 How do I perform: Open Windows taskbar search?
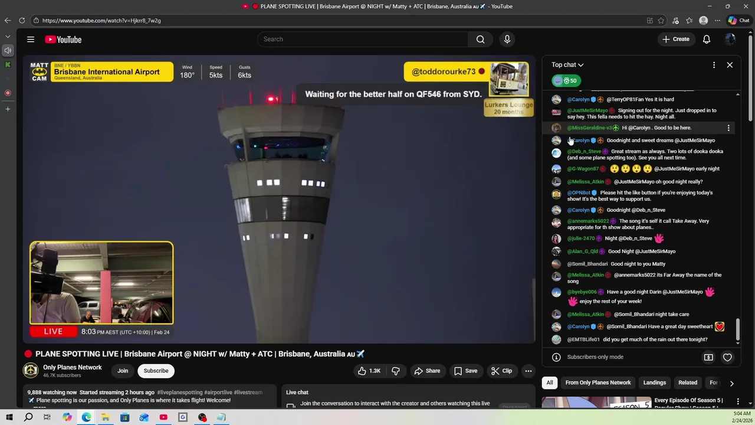pos(28,417)
